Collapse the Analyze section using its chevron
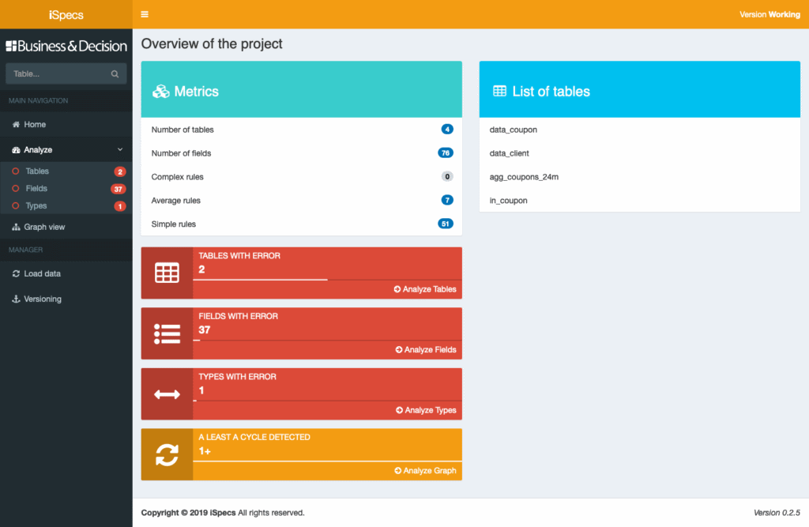809x527 pixels. click(120, 149)
